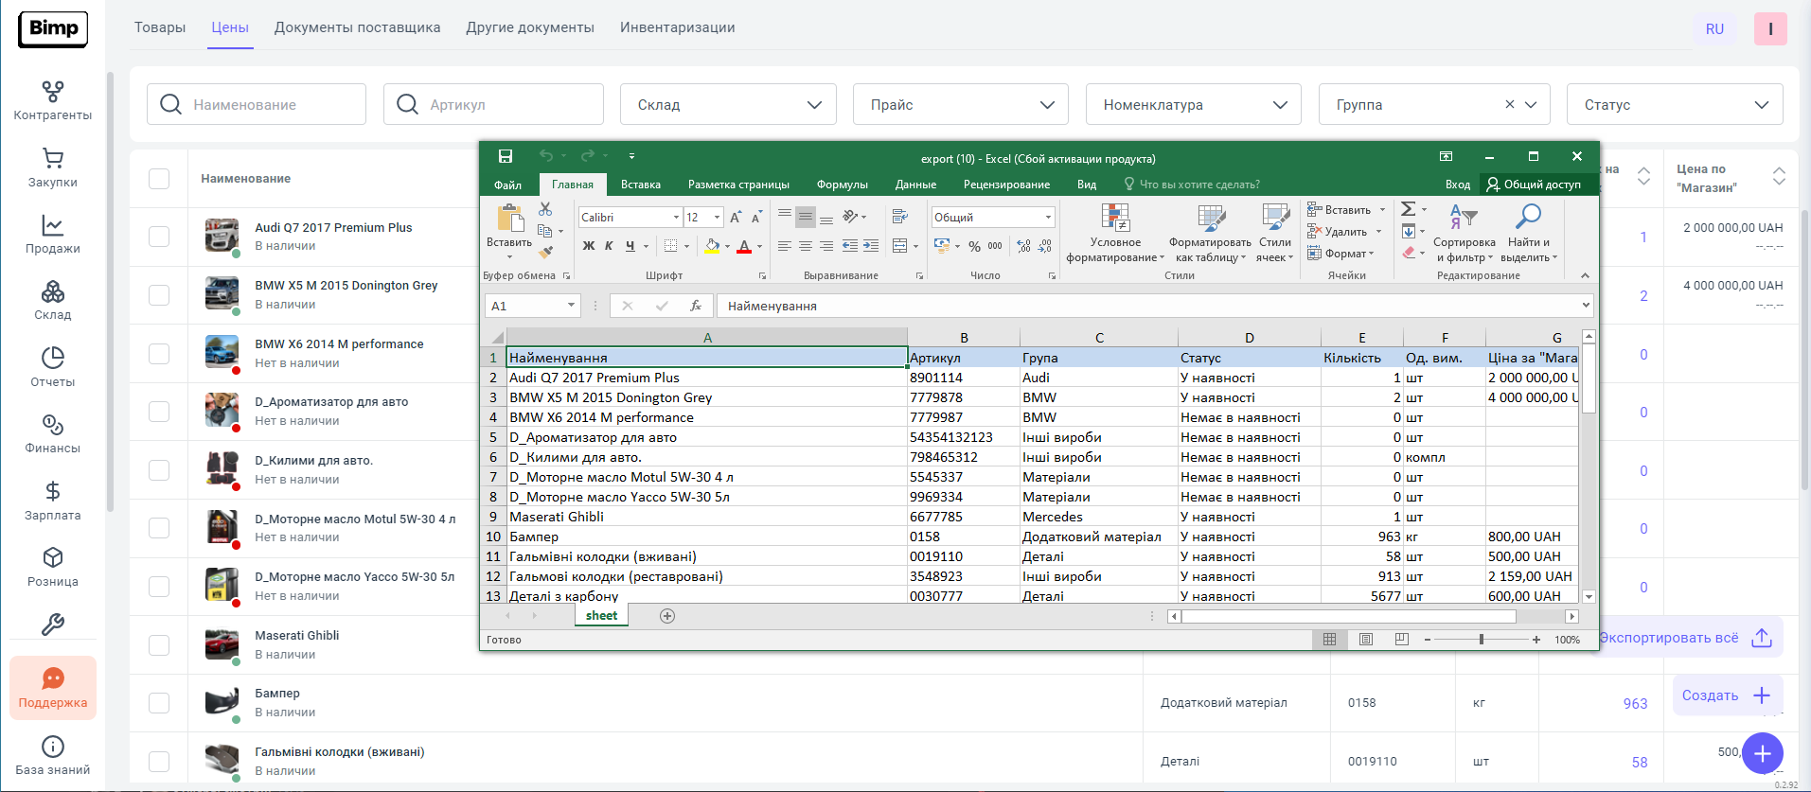Screen dimensions: 1811x792
Task: Open the Excel font name dropdown
Action: pyautogui.click(x=676, y=218)
